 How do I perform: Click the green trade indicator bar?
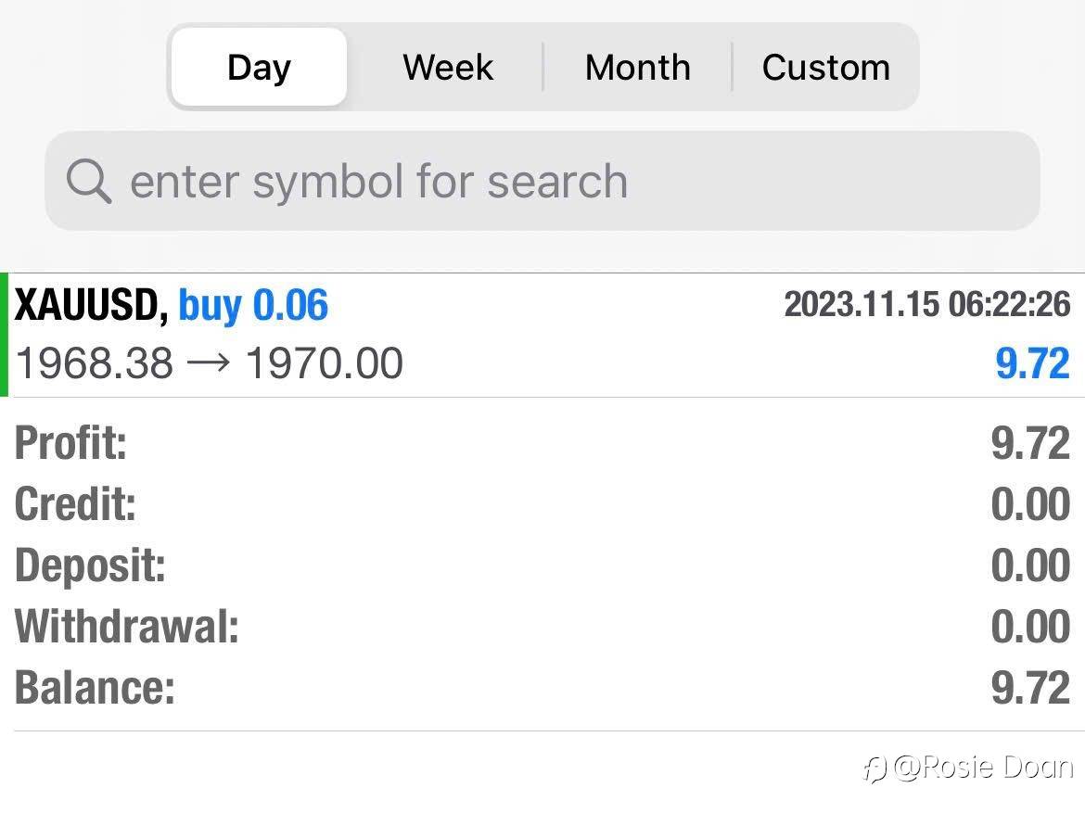[5, 335]
